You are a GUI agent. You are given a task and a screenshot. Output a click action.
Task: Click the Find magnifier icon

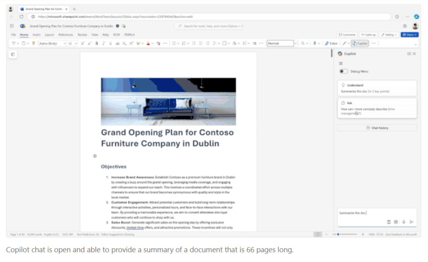click(x=303, y=43)
